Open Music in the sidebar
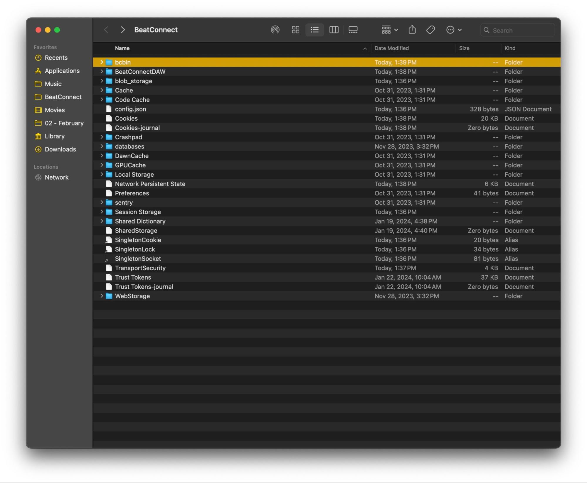The image size is (587, 483). (x=48, y=84)
